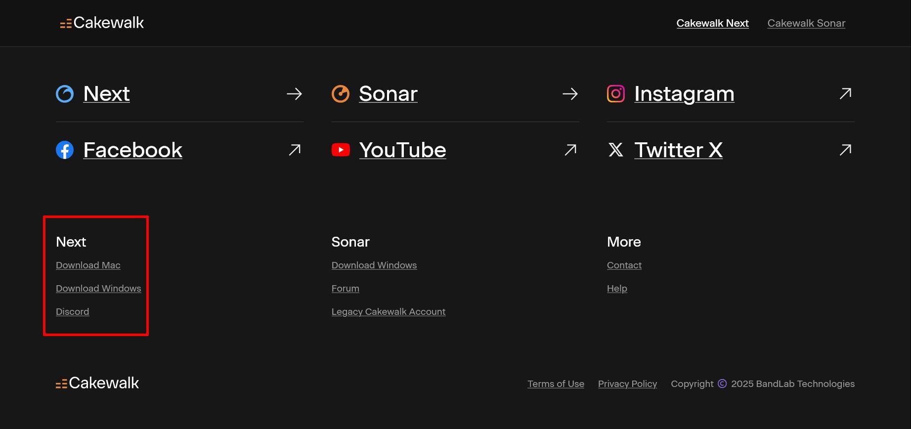Click the Facebook logo icon

click(x=65, y=150)
